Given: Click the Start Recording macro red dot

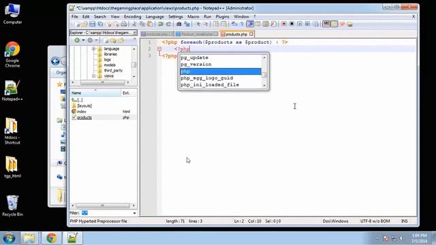Looking at the screenshot, I should tap(283, 24).
